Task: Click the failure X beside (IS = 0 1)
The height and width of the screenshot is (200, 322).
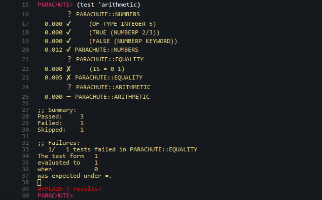Action: pos(68,69)
